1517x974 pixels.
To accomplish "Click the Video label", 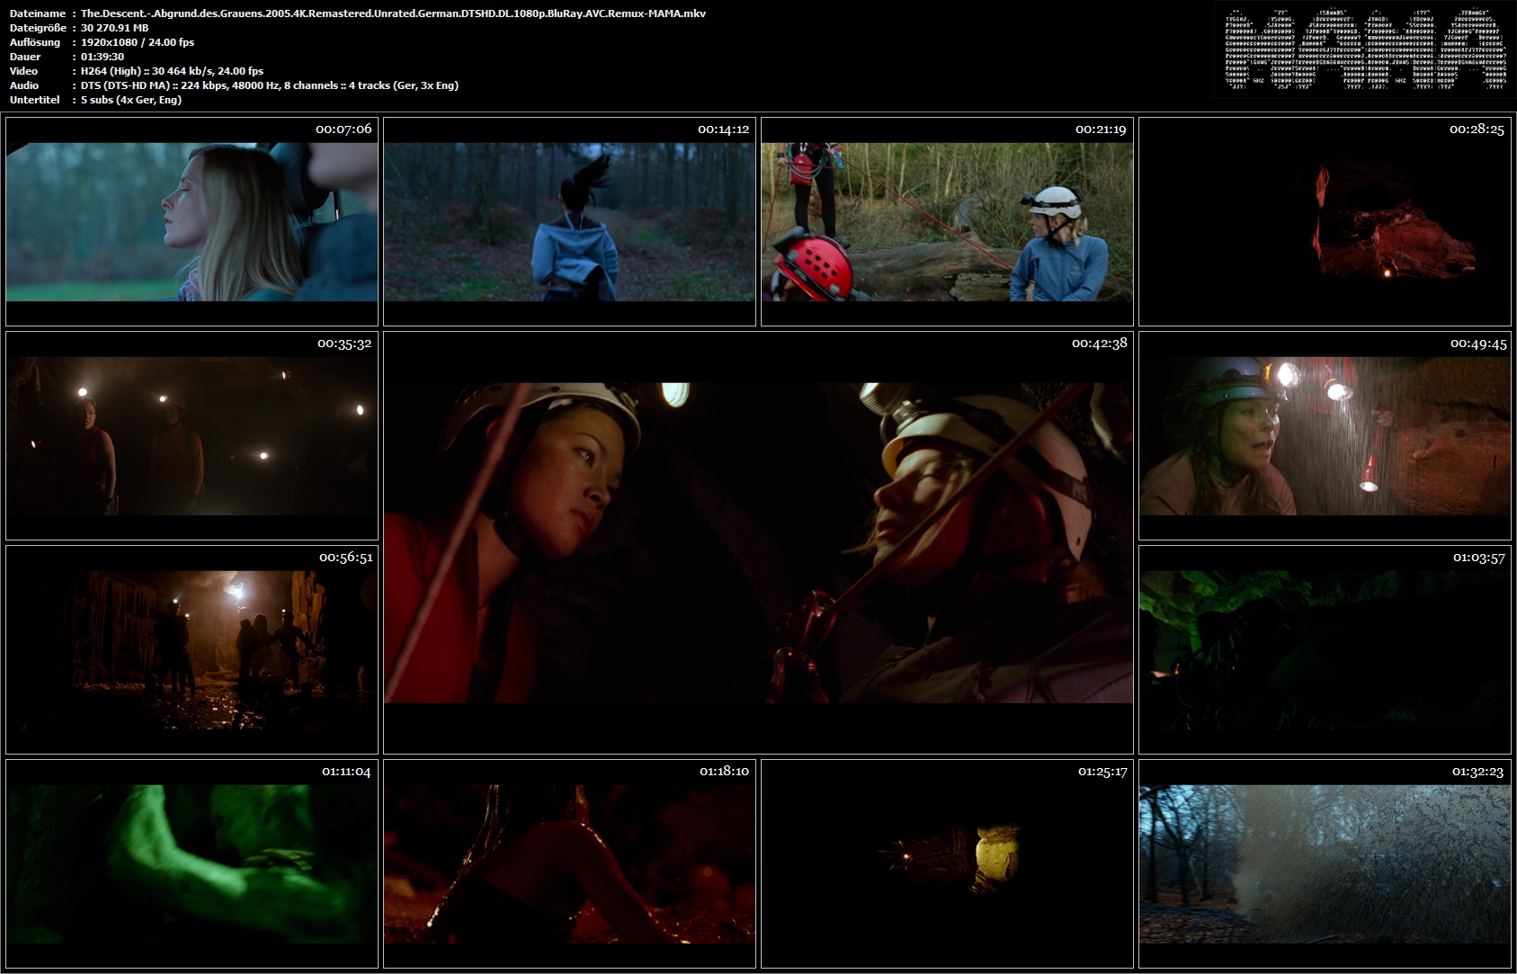I will [24, 71].
